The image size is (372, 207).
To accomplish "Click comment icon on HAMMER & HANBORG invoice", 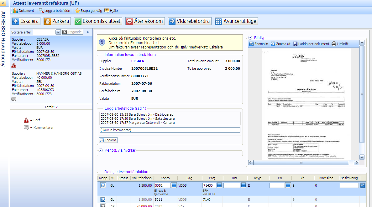I will pyautogui.click(x=14, y=99).
